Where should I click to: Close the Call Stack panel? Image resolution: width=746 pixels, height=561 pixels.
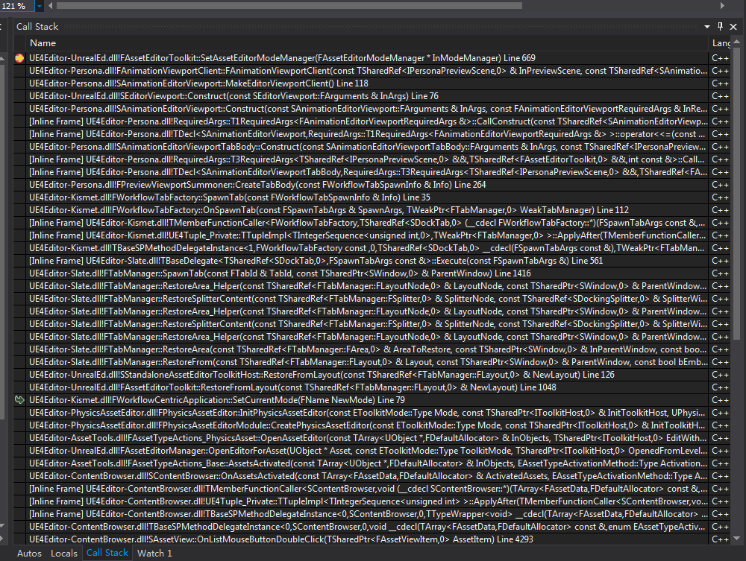coord(733,27)
